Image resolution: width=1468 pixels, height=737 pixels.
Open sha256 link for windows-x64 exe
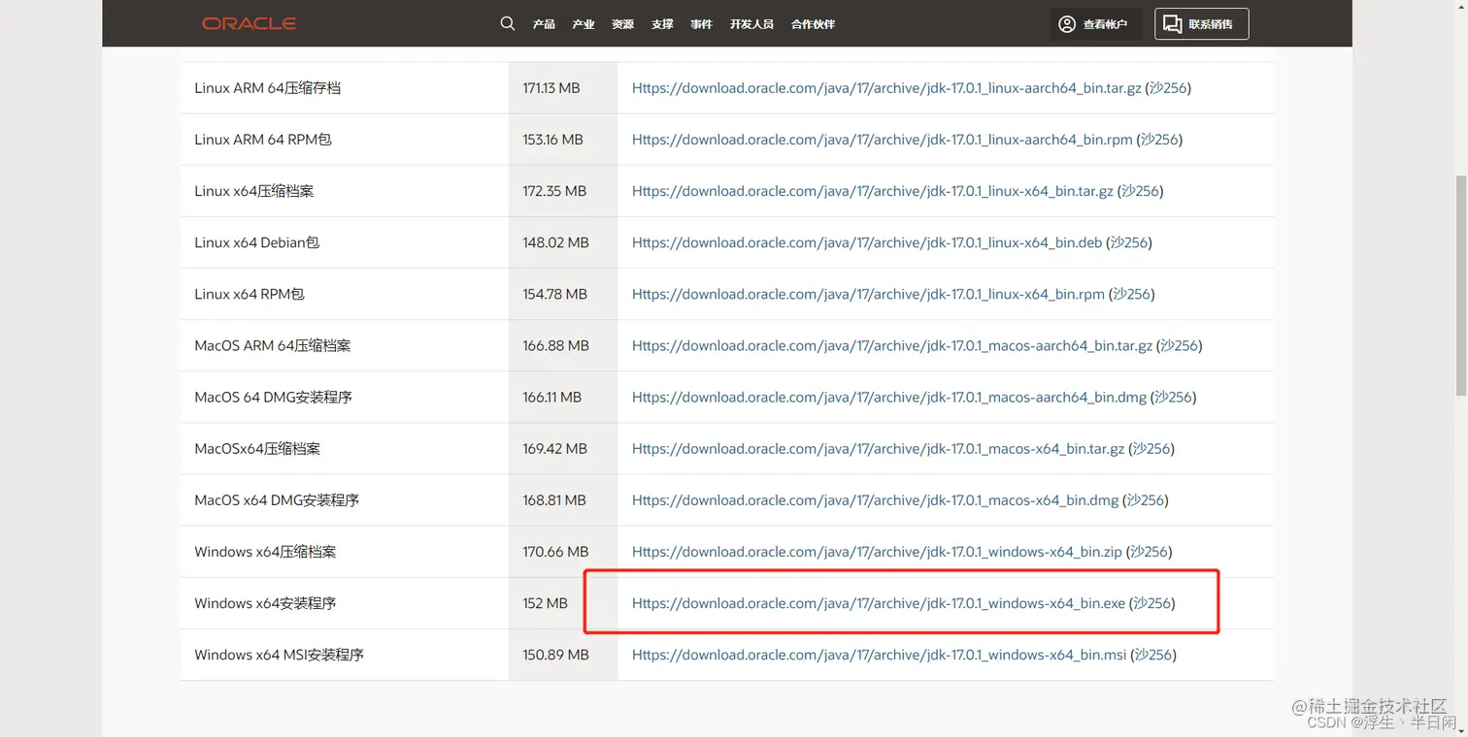(1152, 602)
